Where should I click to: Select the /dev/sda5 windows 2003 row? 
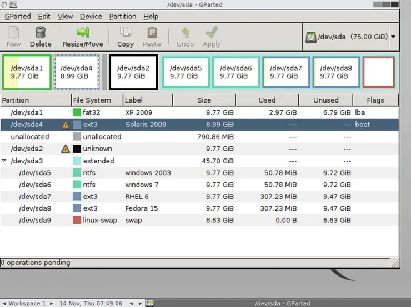click(x=167, y=173)
